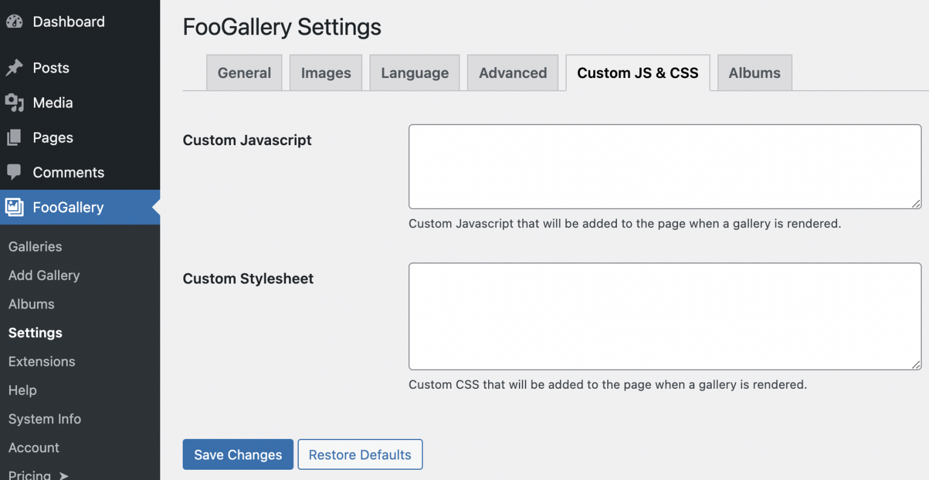Open the Pricing submenu link
Screen dimensions: 929x480
tap(30, 475)
